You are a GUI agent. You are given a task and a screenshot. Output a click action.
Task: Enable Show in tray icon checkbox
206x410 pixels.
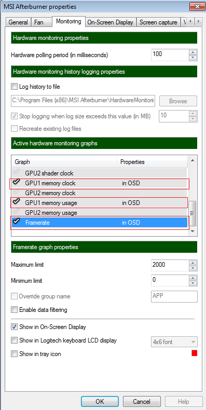point(14,354)
